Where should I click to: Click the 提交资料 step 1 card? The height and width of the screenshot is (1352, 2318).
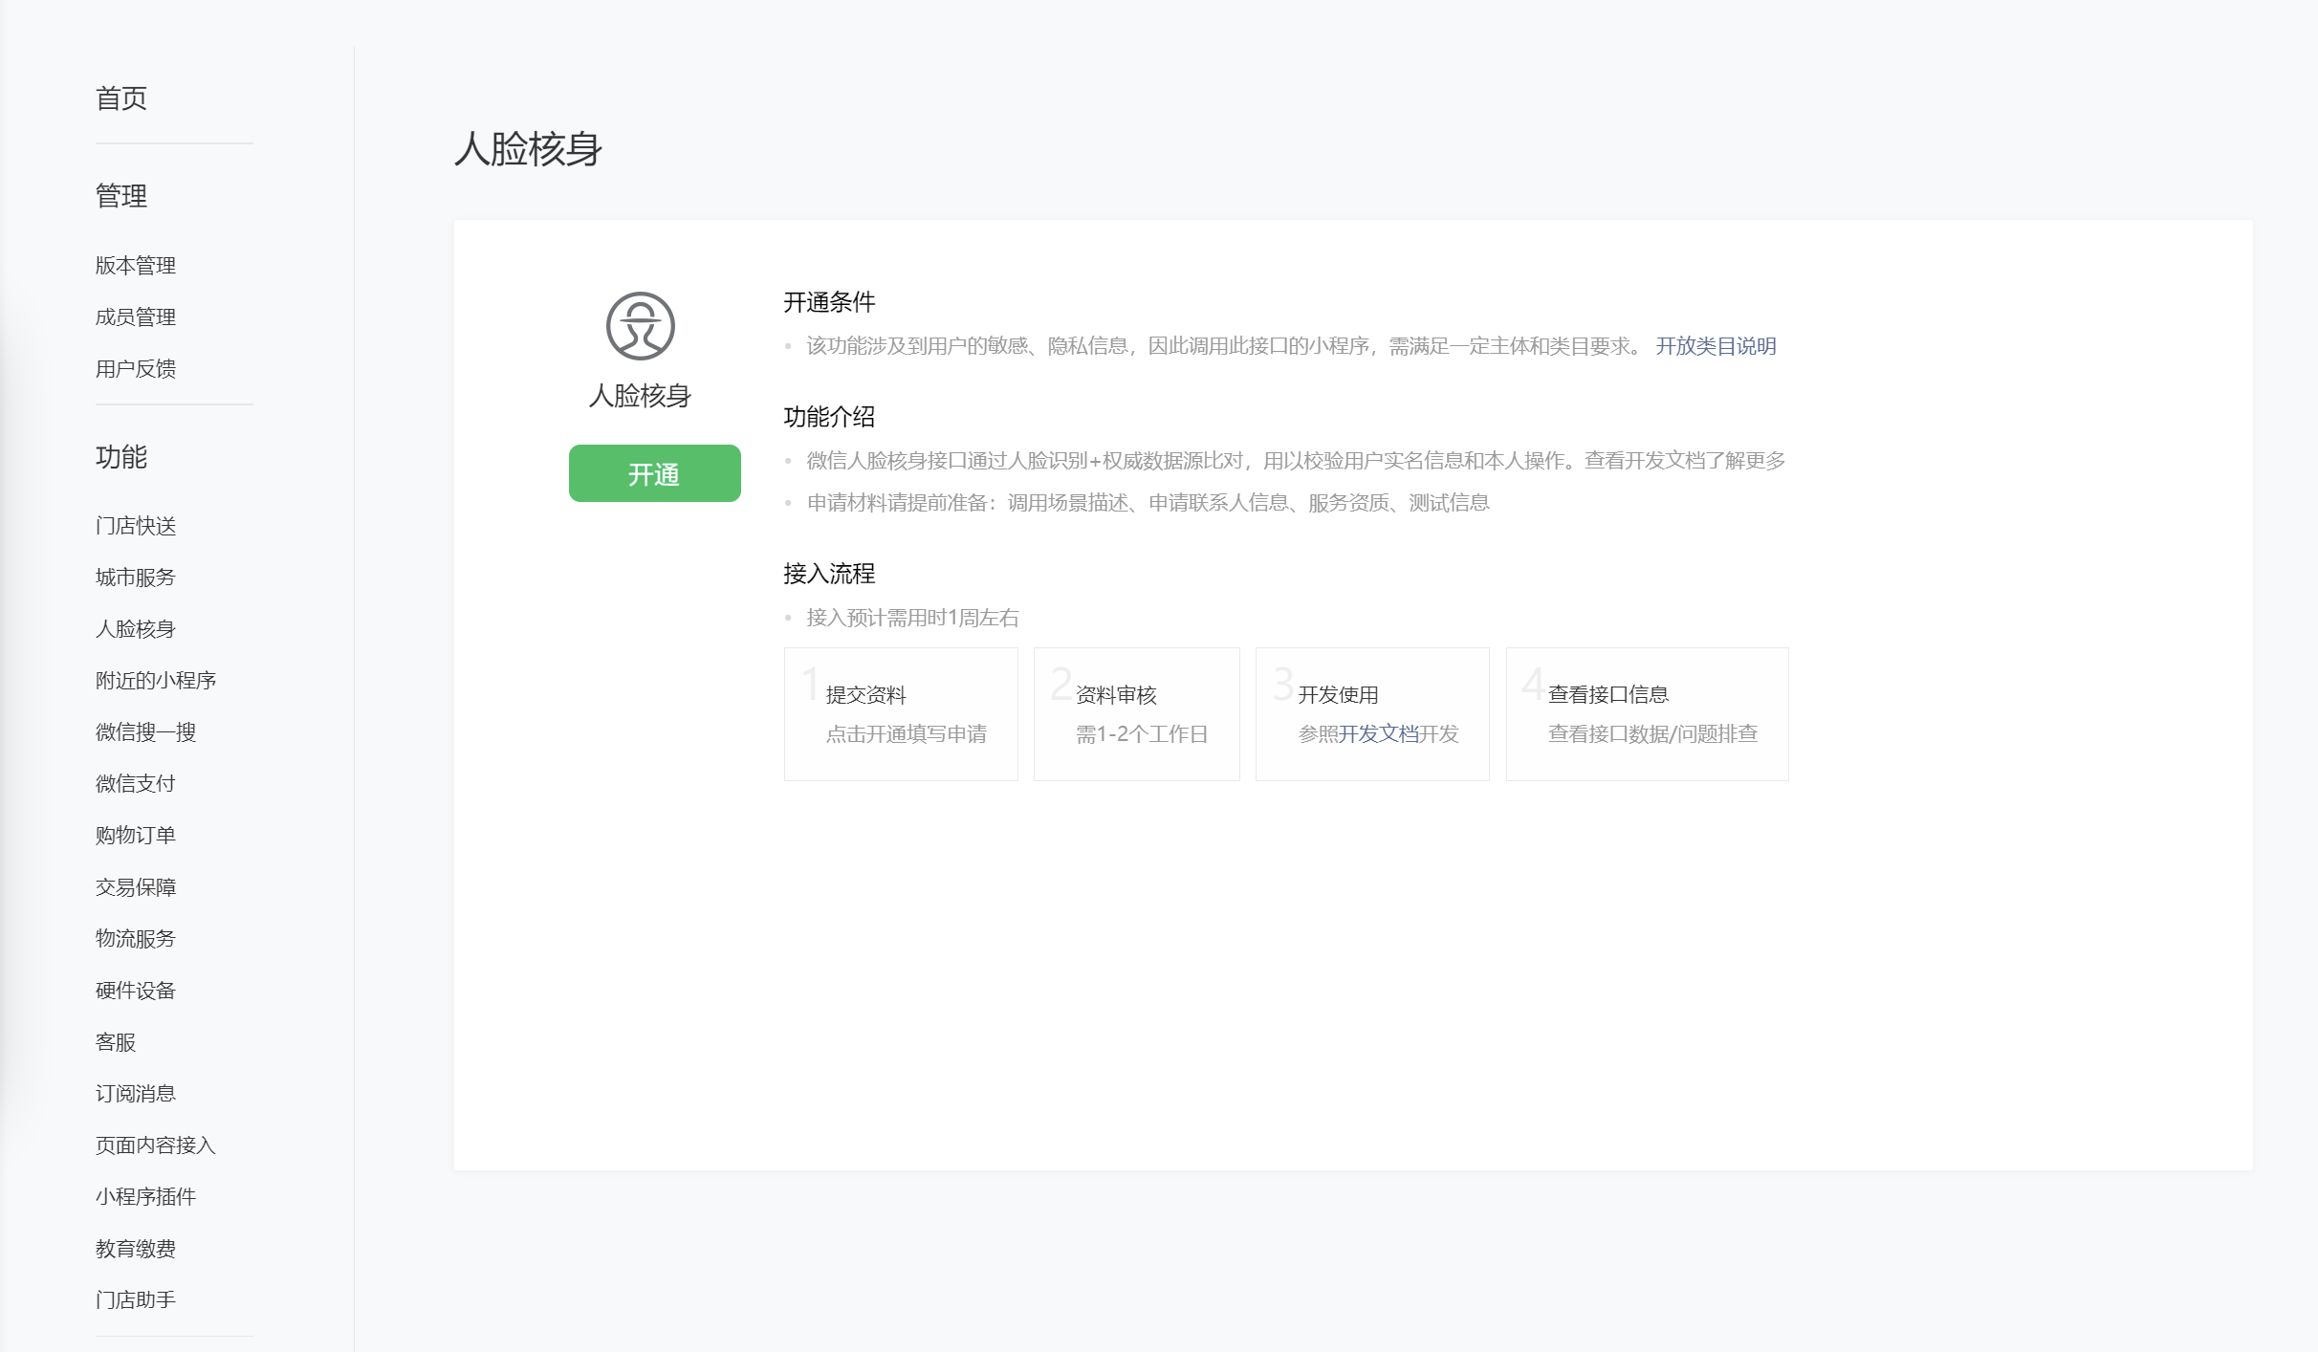(x=901, y=713)
